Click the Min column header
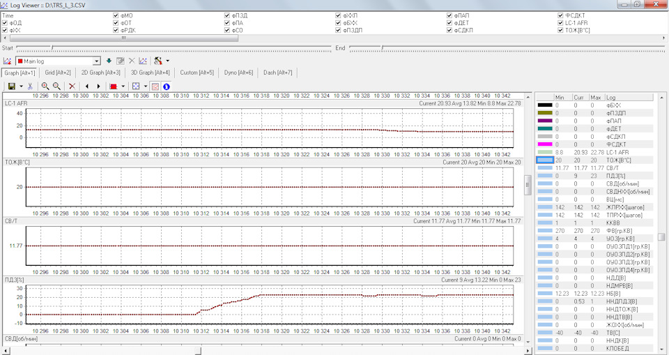 tap(562, 98)
